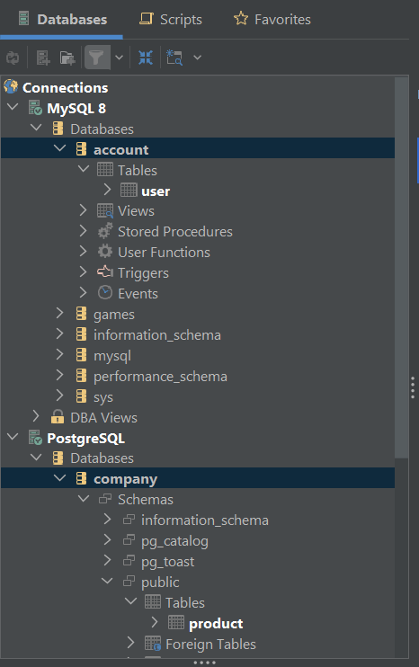The image size is (419, 667).
Task: Toggle the filter funnel button
Action: [97, 57]
